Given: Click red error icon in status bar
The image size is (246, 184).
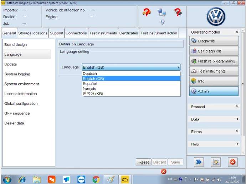Looking at the screenshot, I should point(164,171).
